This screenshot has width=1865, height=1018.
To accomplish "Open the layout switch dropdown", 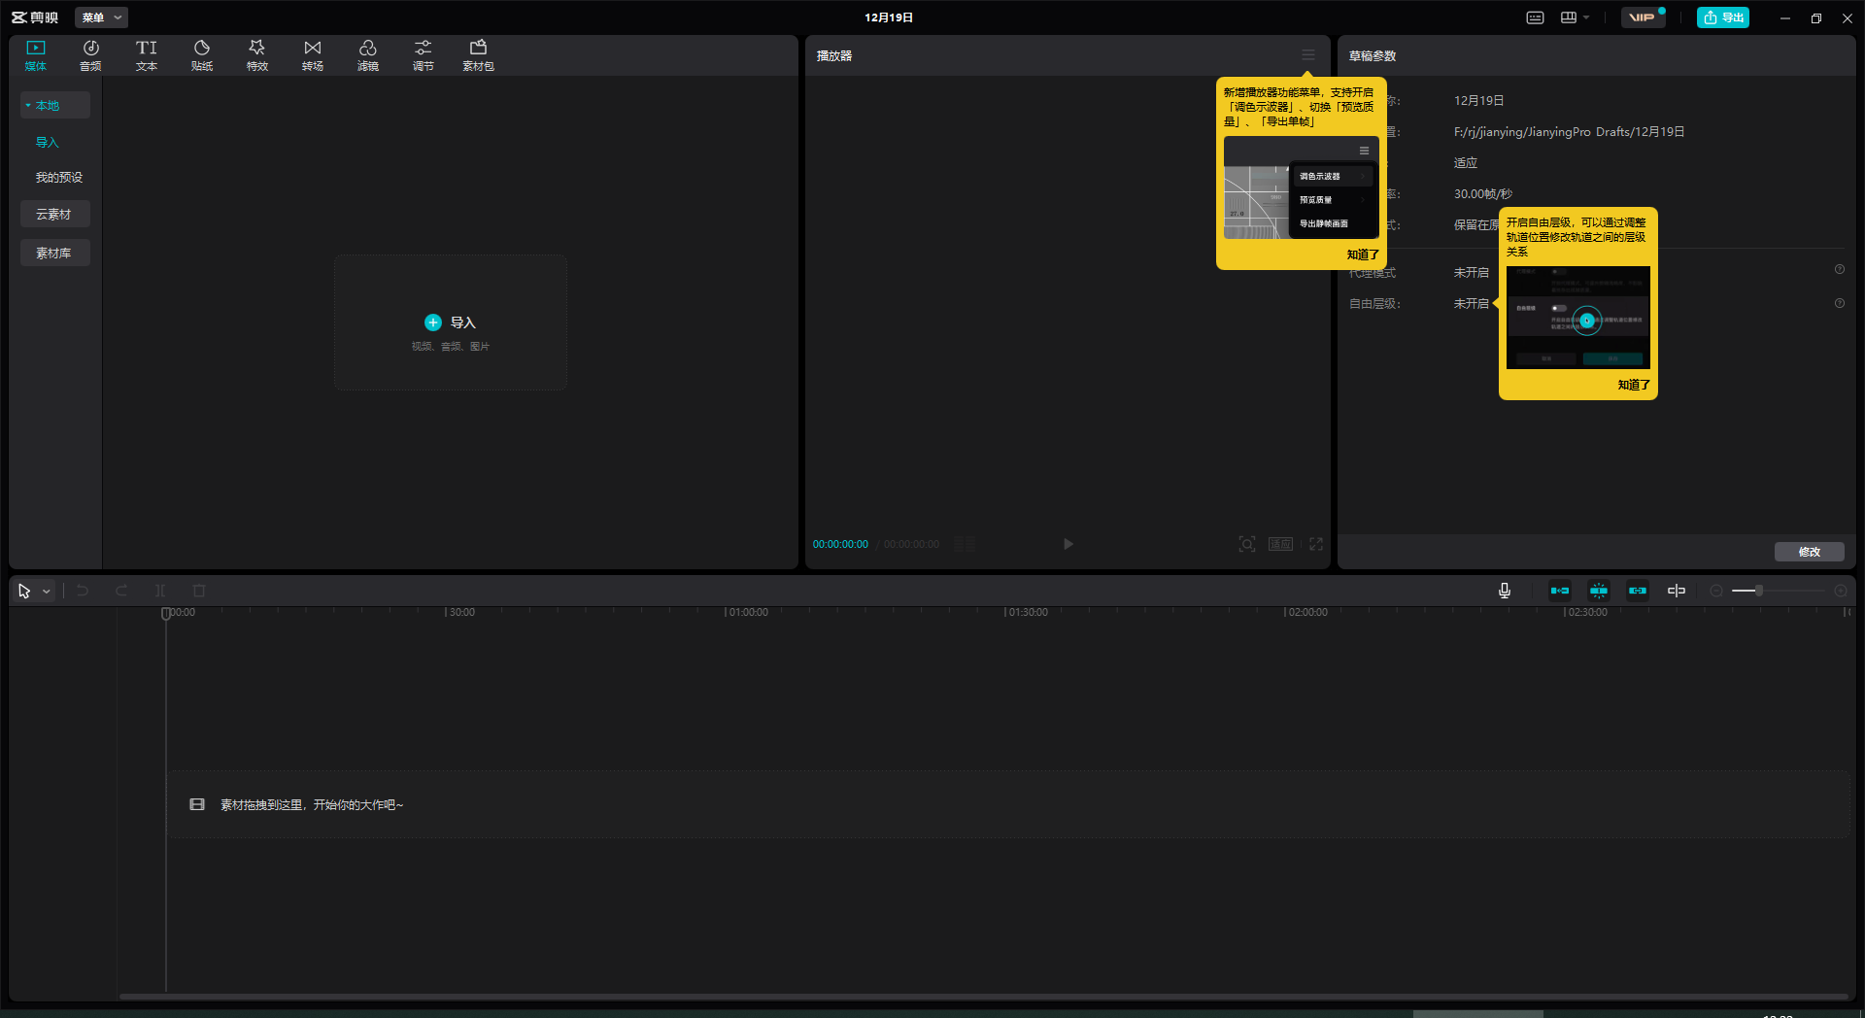I will coord(1575,17).
